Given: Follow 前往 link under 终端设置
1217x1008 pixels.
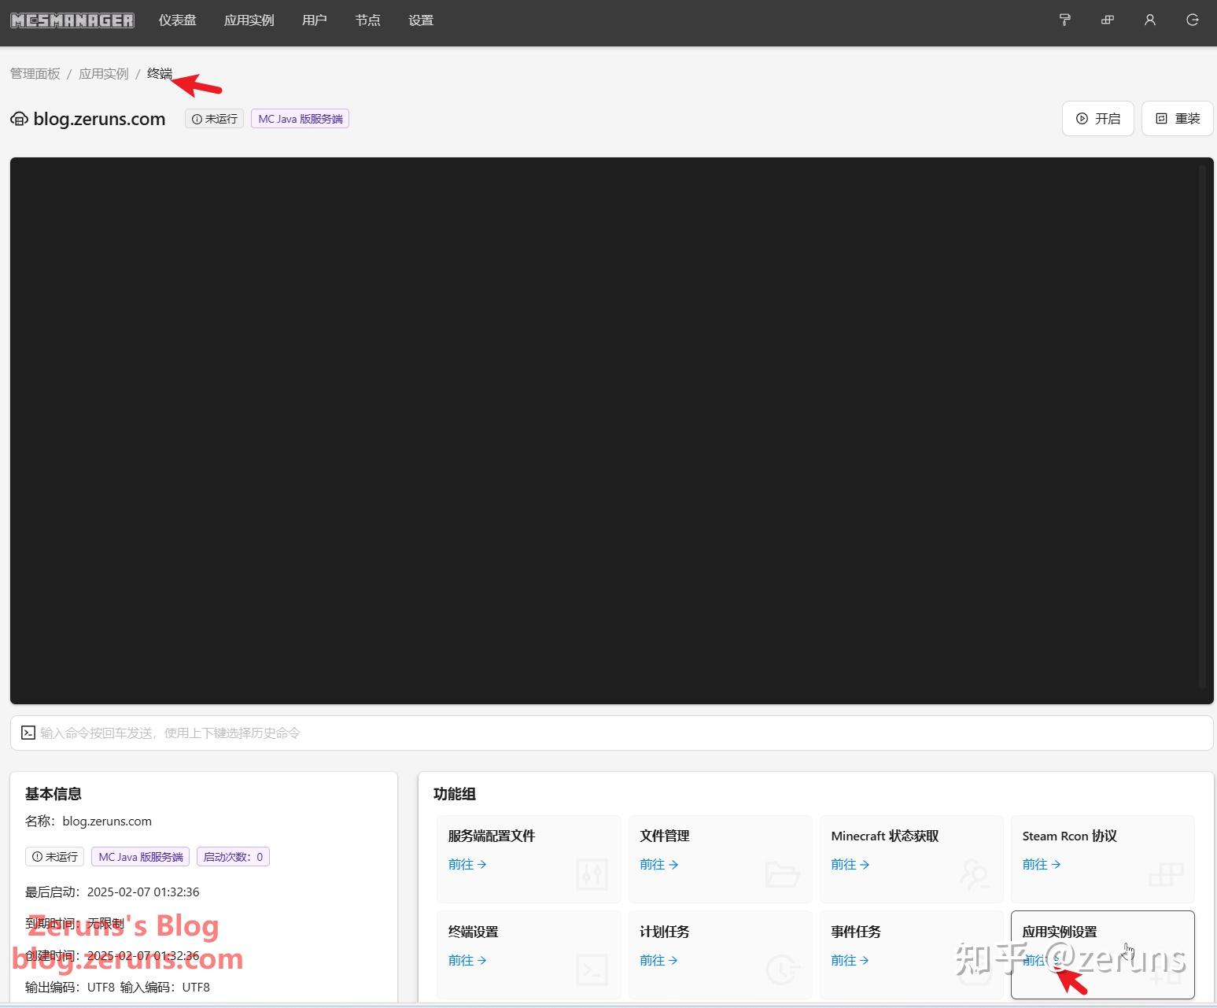Looking at the screenshot, I should coord(467,960).
